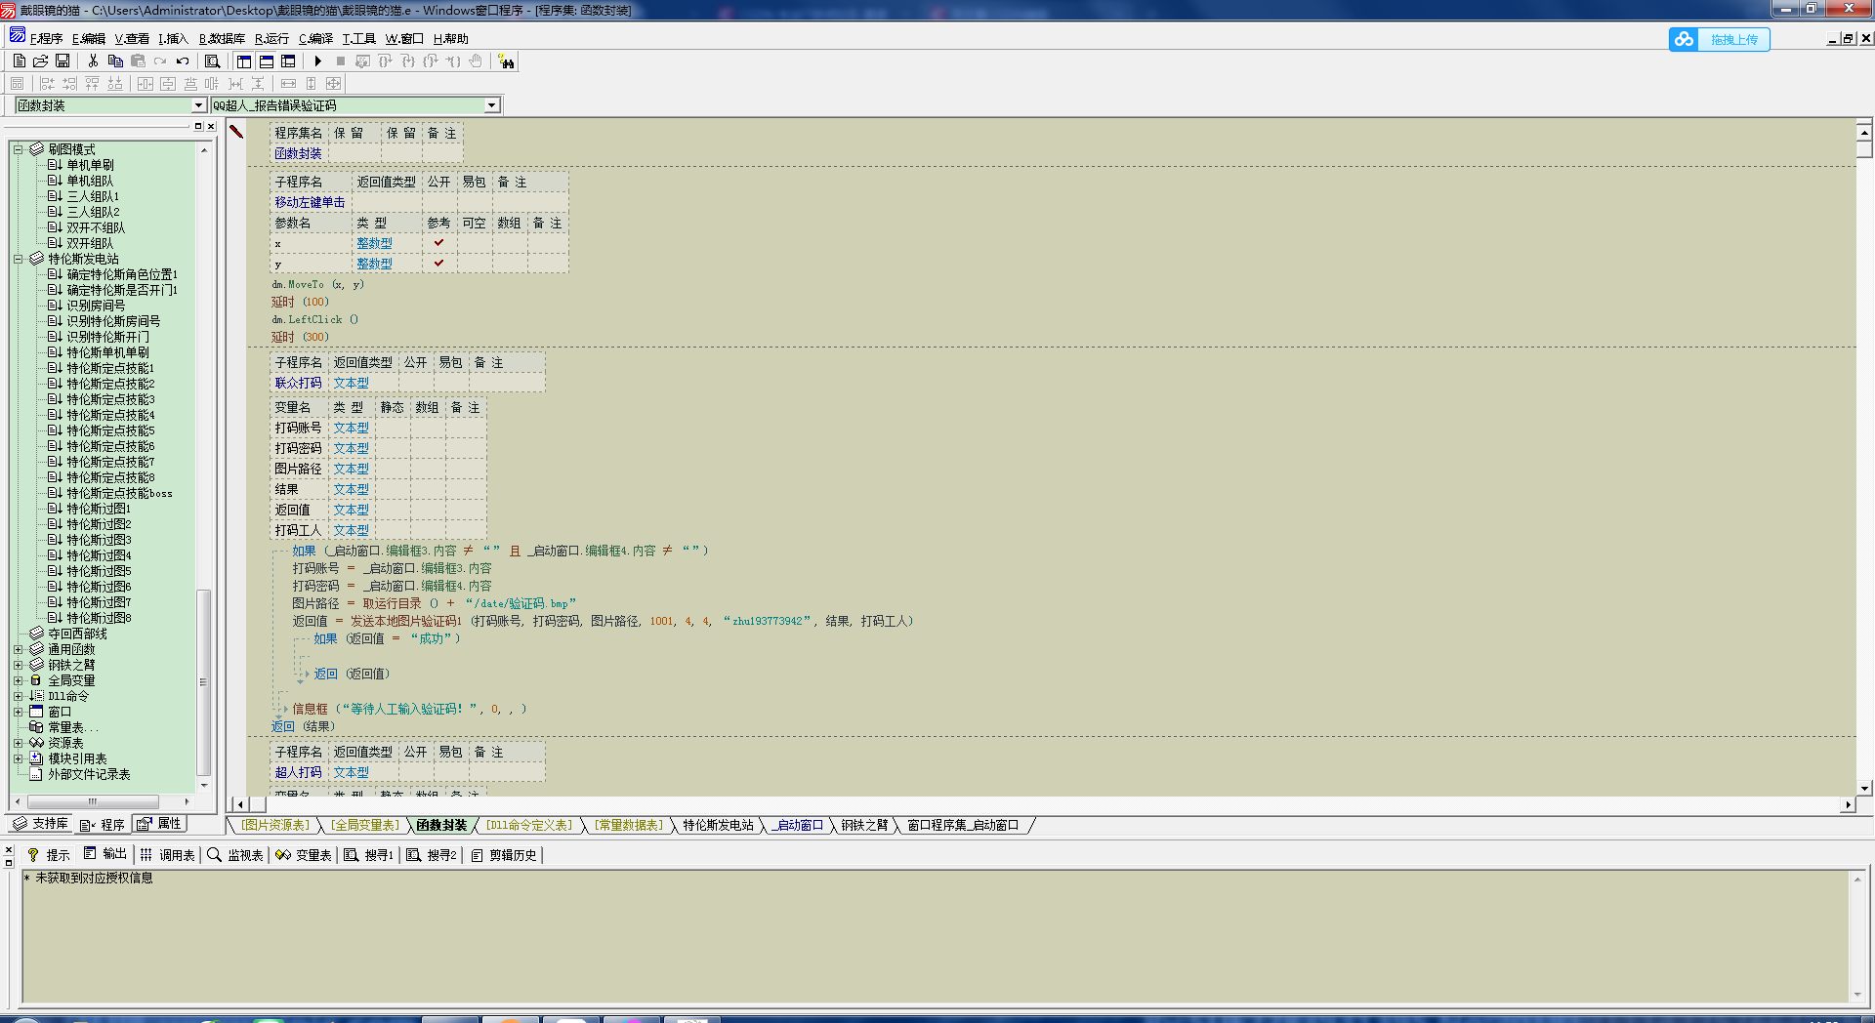
Task: Open the 属性 panel button
Action: coord(159,824)
